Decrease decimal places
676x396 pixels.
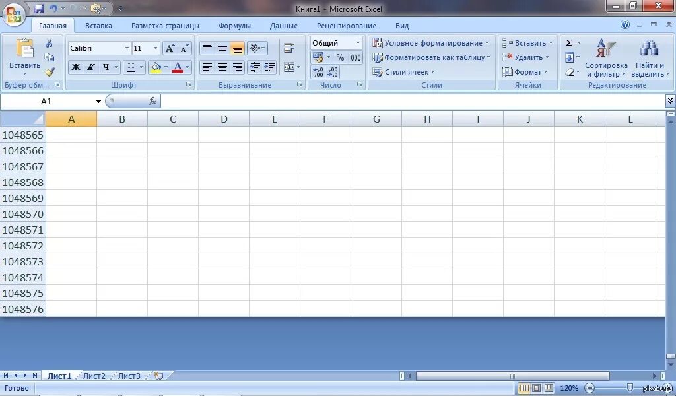pyautogui.click(x=333, y=71)
